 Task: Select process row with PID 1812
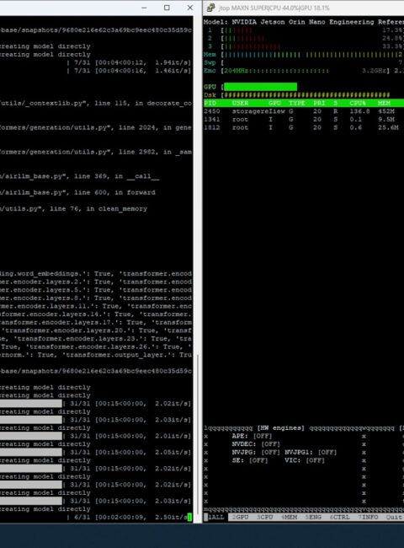tap(304, 127)
